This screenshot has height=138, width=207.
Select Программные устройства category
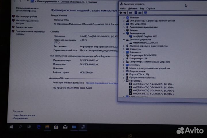(142, 78)
